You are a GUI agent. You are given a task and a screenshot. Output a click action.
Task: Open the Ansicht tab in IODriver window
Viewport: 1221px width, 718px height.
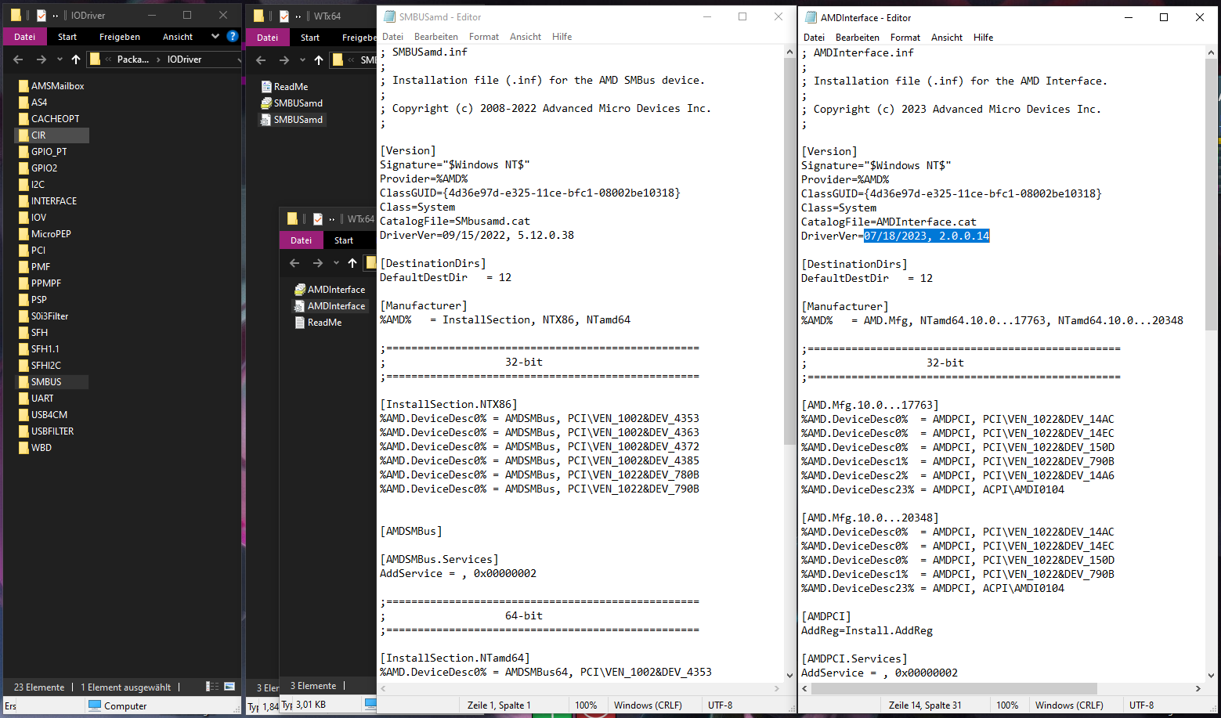178,37
